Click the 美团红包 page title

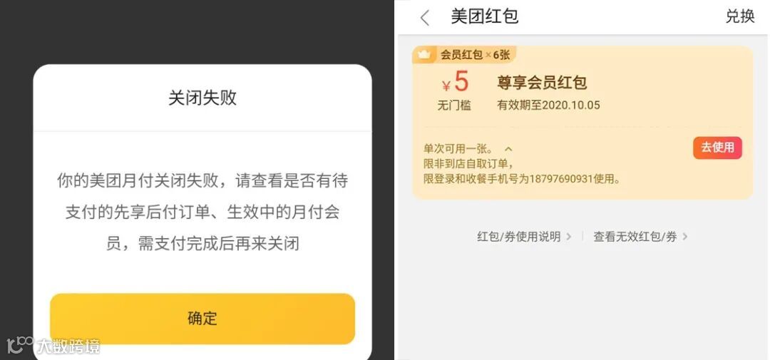(x=485, y=16)
